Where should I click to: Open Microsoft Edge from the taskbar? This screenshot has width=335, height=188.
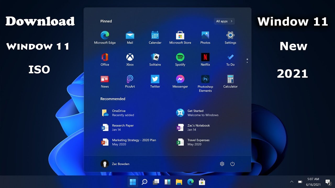[191, 182]
